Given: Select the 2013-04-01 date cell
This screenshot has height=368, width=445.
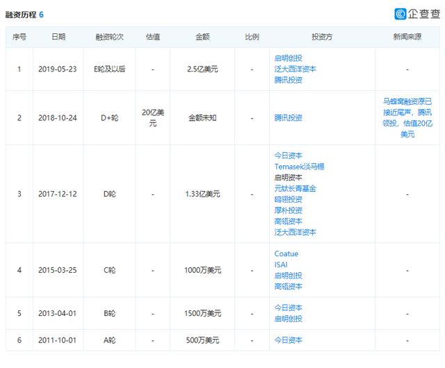Looking at the screenshot, I should (58, 313).
